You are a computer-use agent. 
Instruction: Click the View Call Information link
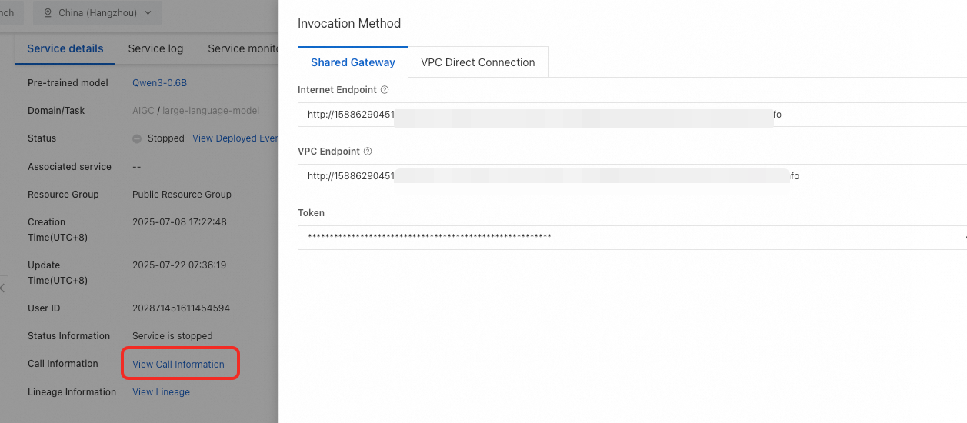[x=178, y=364]
